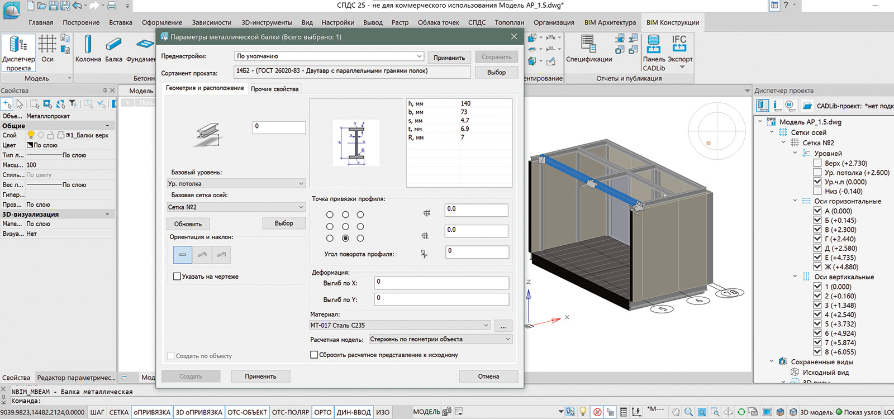Click the save icon in quick access toolbar
894x419 pixels.
click(53, 6)
